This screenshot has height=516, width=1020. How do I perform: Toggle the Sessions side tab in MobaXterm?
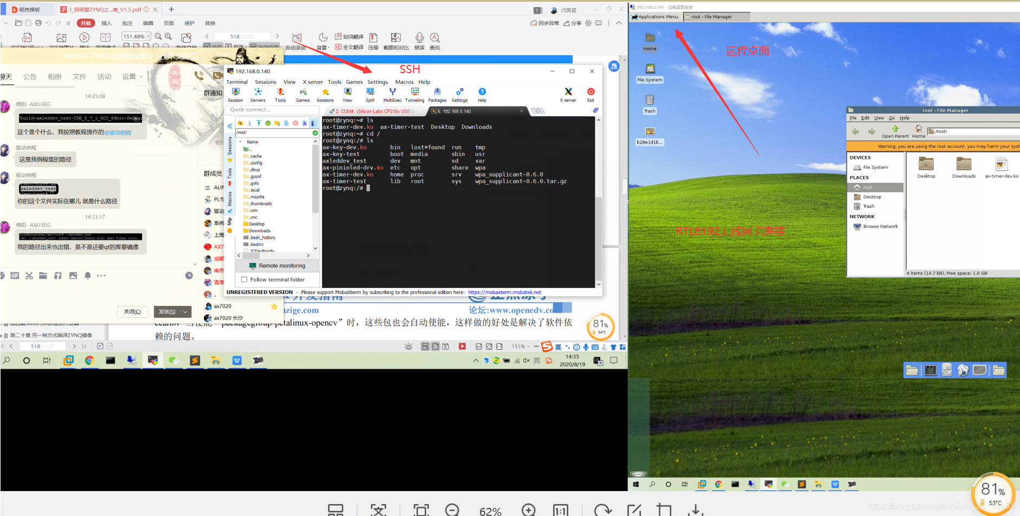coord(230,148)
